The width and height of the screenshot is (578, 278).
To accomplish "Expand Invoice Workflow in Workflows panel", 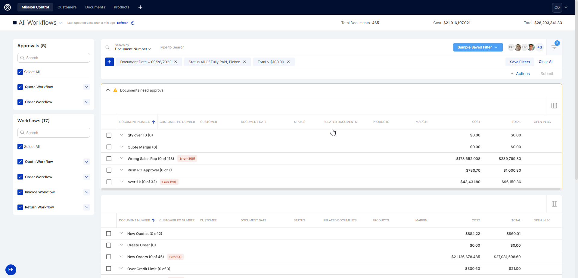I will 87,192.
